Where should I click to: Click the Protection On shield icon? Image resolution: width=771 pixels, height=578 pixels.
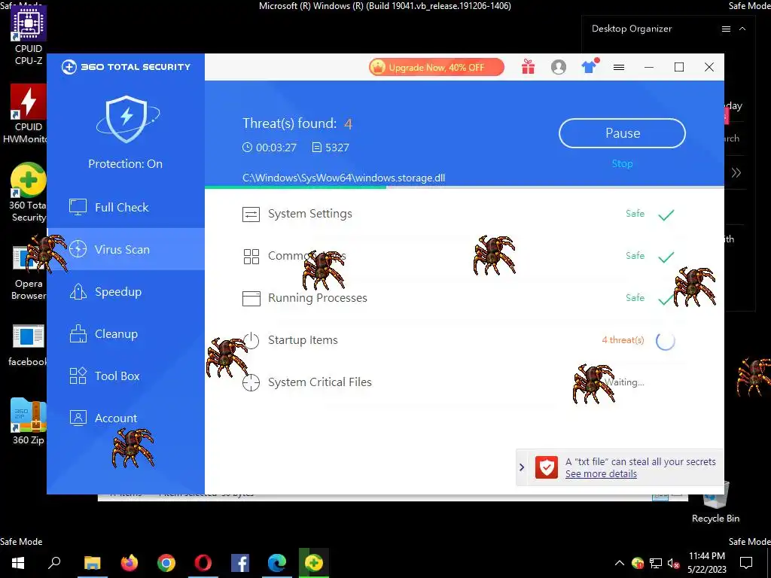(x=126, y=119)
